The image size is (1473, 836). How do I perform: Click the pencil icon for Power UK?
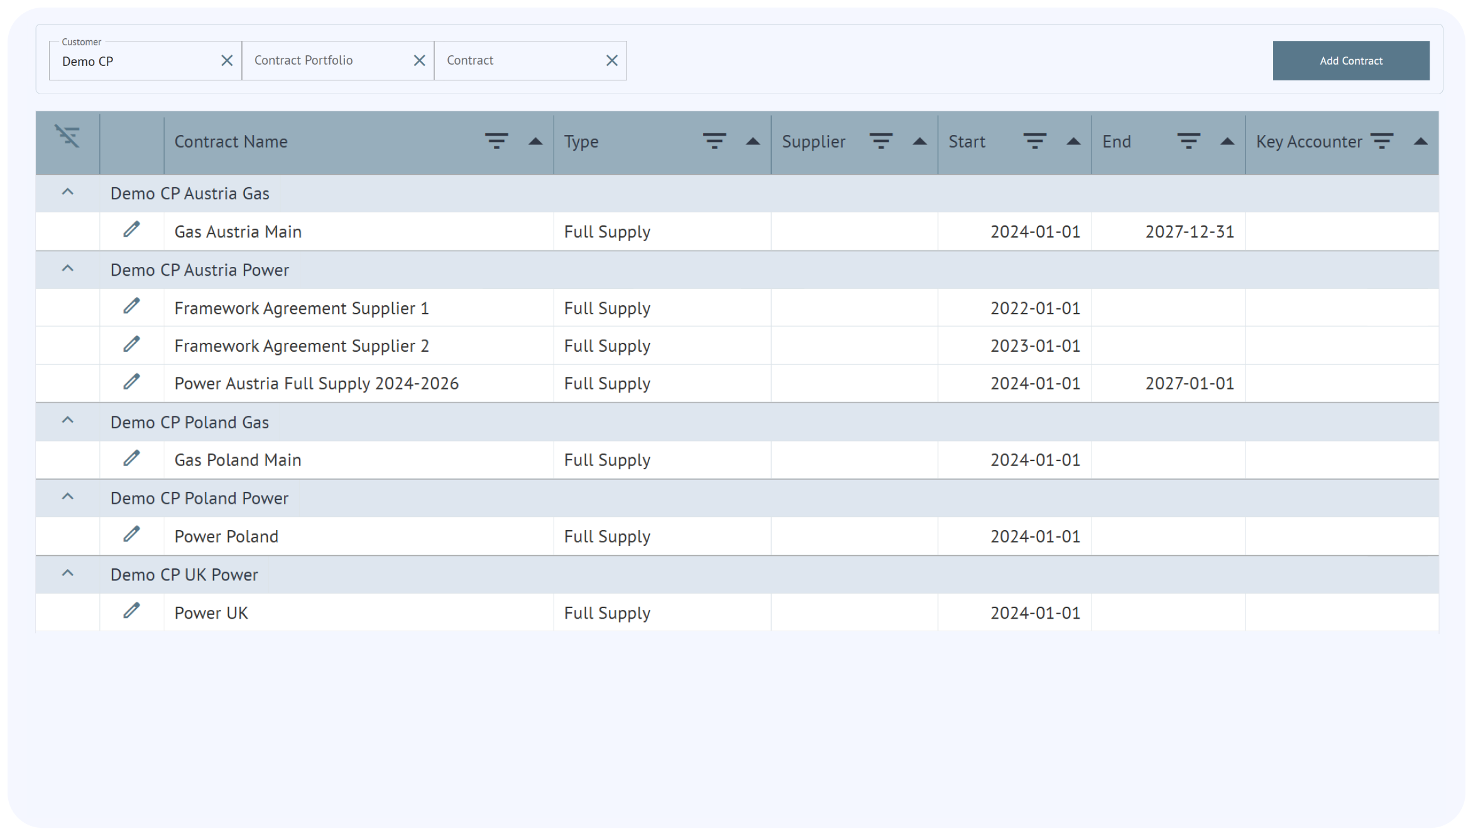(131, 611)
